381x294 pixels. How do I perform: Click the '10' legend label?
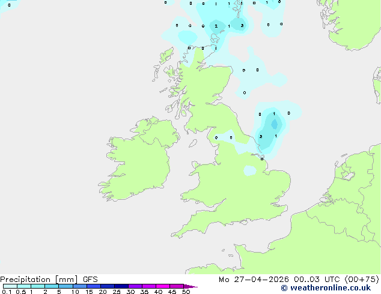[x=75, y=292]
